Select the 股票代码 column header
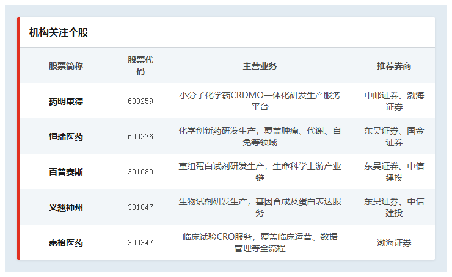The width and height of the screenshot is (452, 277). point(140,66)
